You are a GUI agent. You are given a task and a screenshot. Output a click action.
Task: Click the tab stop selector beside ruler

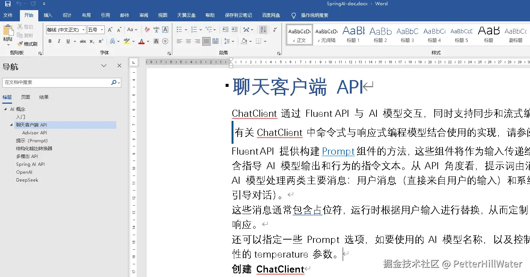pos(134,62)
